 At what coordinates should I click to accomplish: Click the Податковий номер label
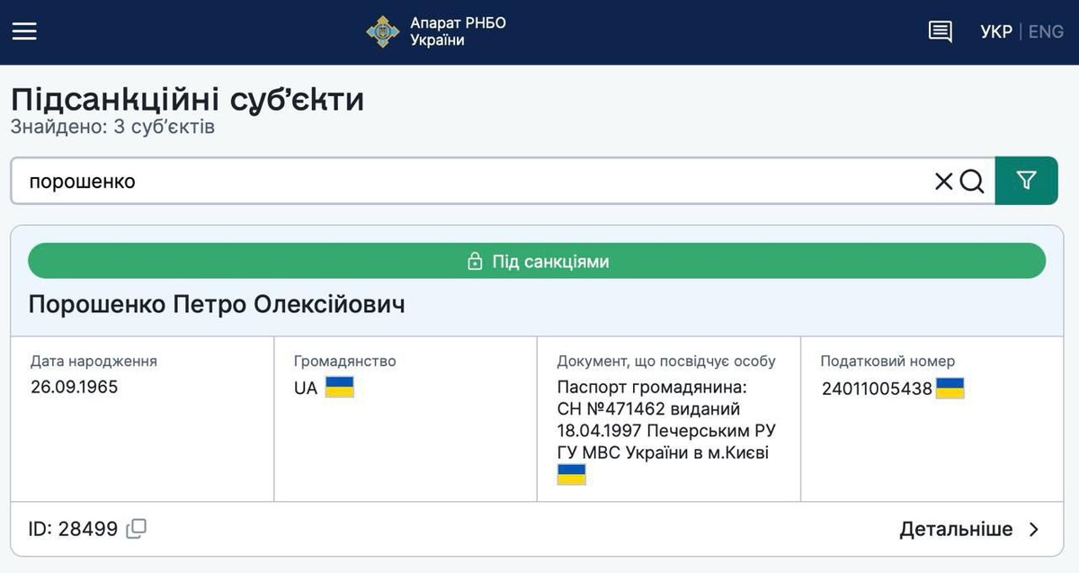click(887, 361)
